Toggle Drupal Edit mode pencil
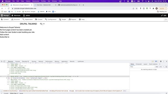Screen dimensions: 168x94 [x=164, y=15]
